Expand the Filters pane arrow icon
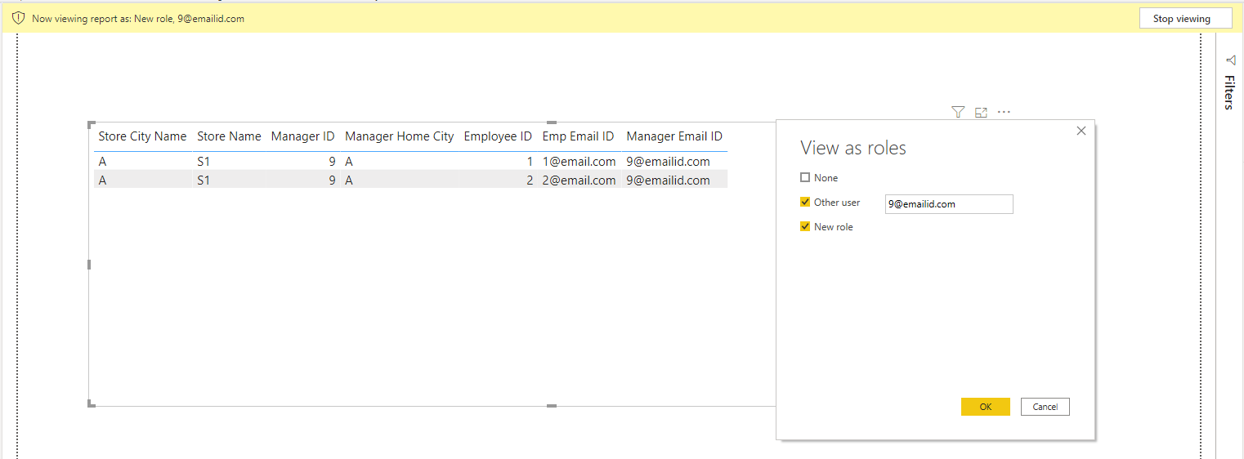This screenshot has height=459, width=1244. pos(1230,60)
